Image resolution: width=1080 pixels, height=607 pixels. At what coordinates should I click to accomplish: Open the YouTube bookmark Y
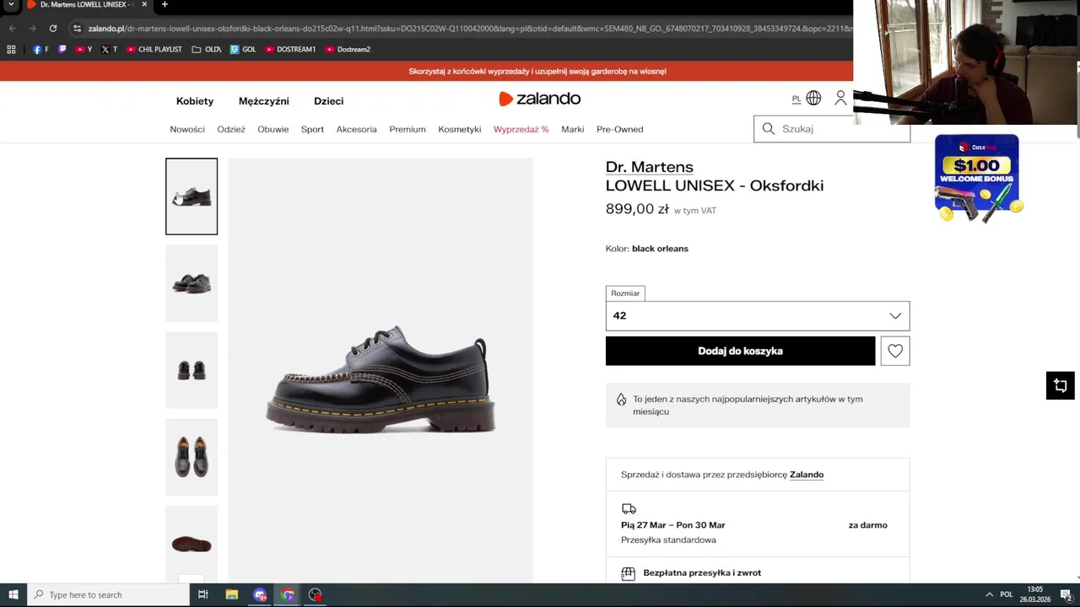point(84,50)
